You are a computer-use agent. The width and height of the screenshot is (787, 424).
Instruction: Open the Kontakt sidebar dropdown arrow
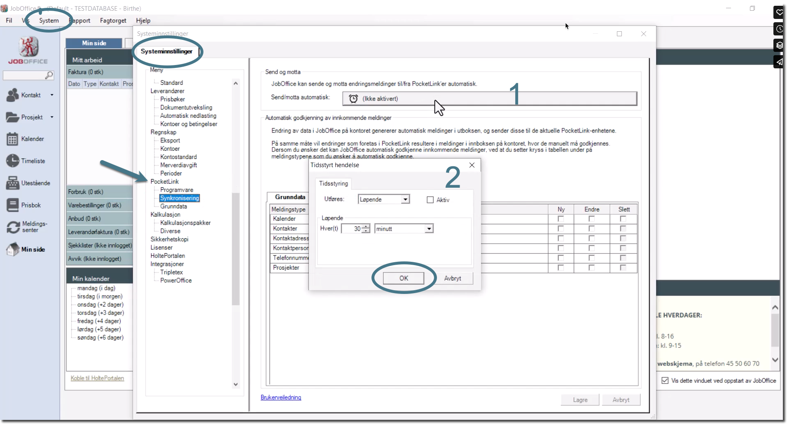(x=52, y=95)
